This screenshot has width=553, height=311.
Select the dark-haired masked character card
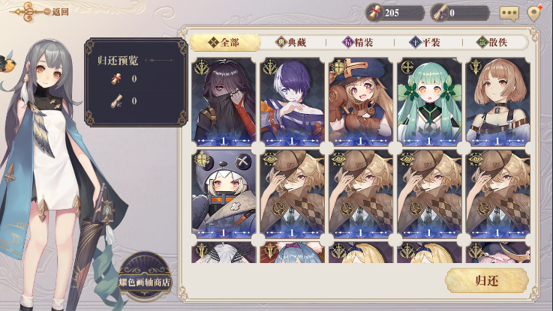coord(224,102)
